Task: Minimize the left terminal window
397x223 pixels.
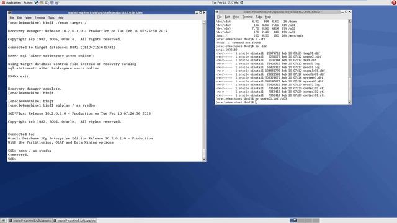Action: click(x=197, y=12)
